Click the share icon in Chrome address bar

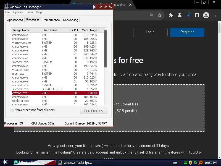click(x=151, y=15)
